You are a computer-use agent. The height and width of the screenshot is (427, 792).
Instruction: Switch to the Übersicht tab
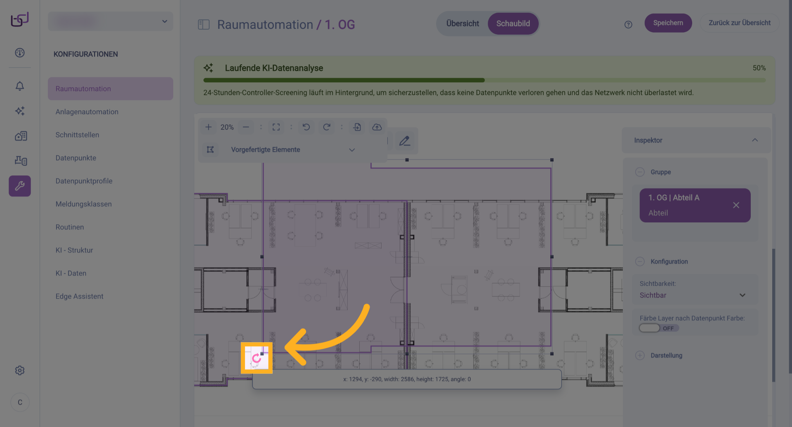462,23
